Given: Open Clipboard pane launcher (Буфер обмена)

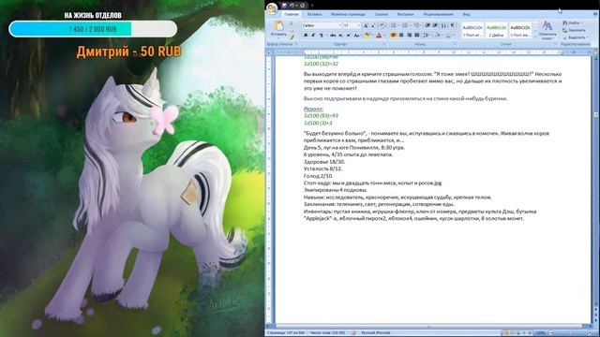Looking at the screenshot, I should [x=296, y=44].
